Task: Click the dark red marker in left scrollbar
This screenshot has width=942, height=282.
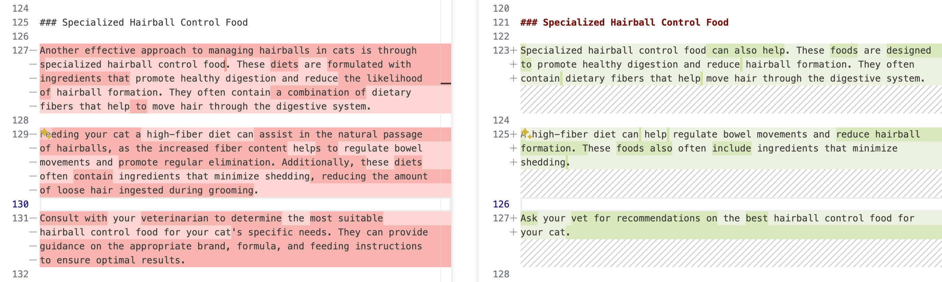Action: [446, 83]
